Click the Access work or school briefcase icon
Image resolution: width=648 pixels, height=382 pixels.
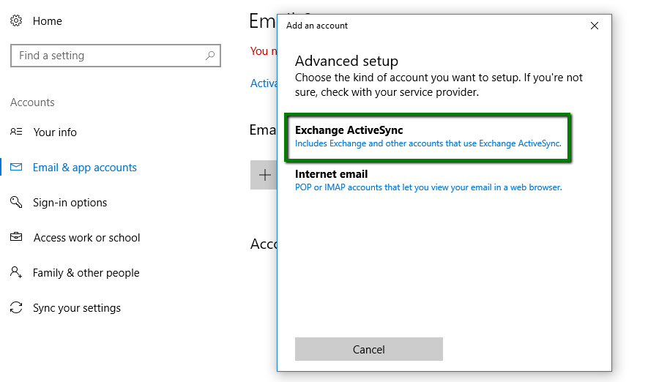(16, 237)
